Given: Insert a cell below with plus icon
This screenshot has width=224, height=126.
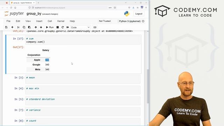Looking at the screenshot, I should pyautogui.click(x=12, y=27).
